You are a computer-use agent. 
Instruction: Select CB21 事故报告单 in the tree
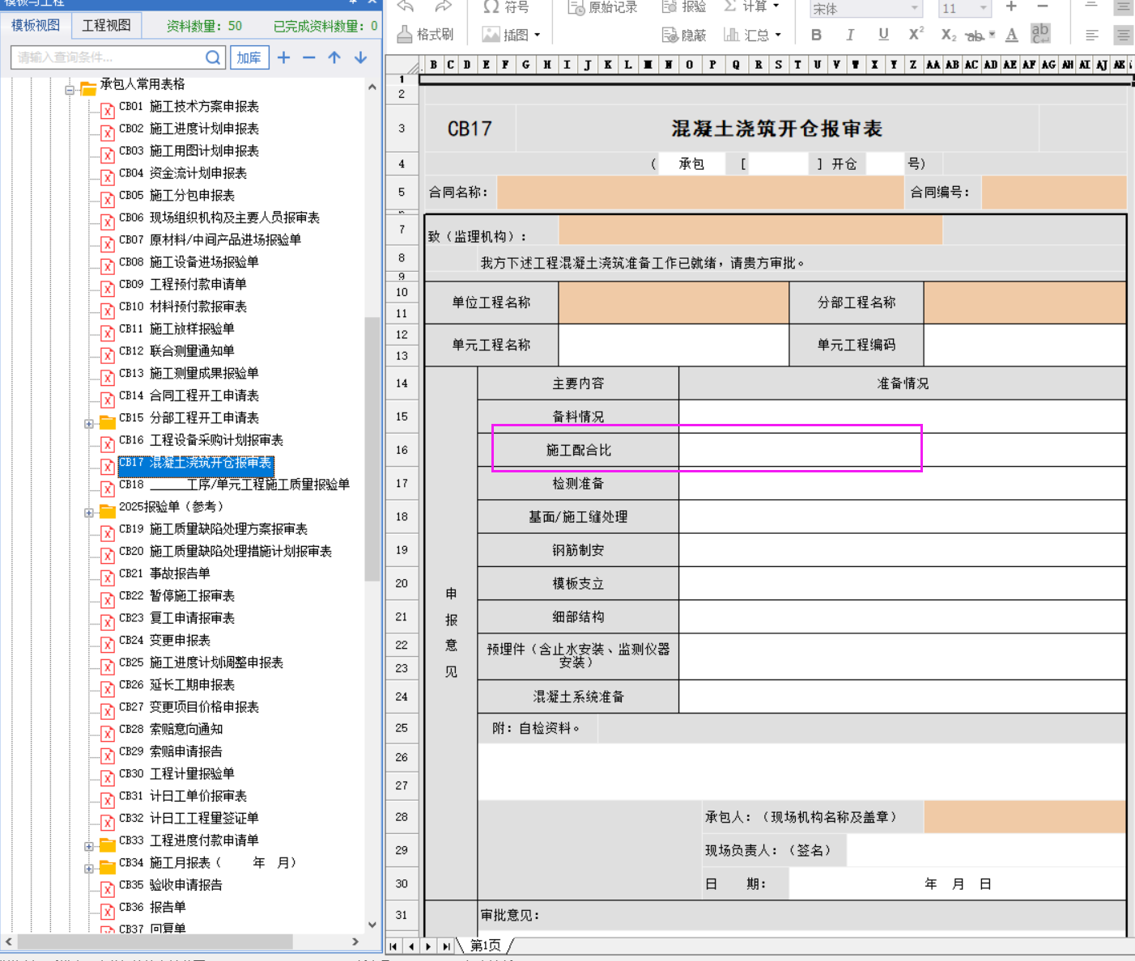click(180, 574)
